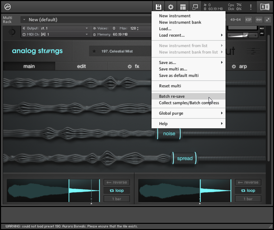
Task: Click the floppy disk Files menu icon
Action: (158, 7)
